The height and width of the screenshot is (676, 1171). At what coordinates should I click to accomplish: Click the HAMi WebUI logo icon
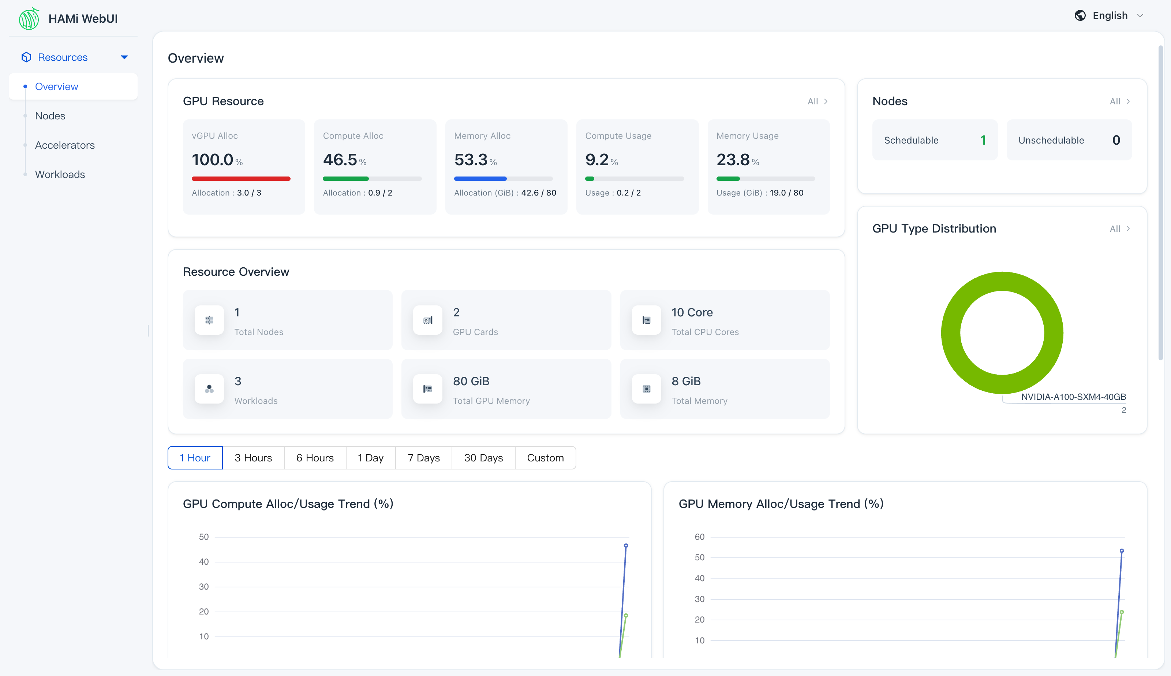coord(29,19)
